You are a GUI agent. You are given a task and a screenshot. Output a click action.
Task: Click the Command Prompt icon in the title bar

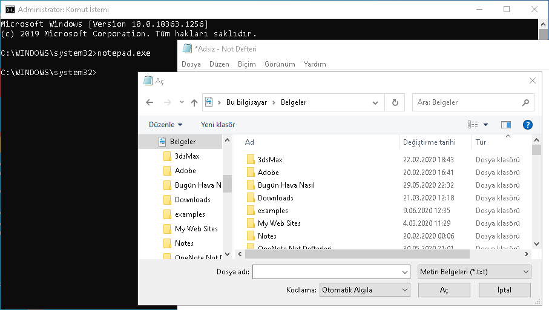tap(10, 10)
